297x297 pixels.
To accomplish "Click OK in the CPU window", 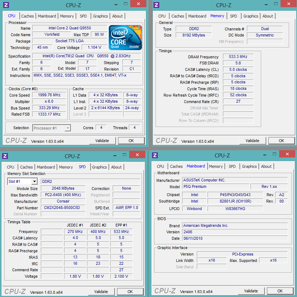I will pyautogui.click(x=131, y=141).
